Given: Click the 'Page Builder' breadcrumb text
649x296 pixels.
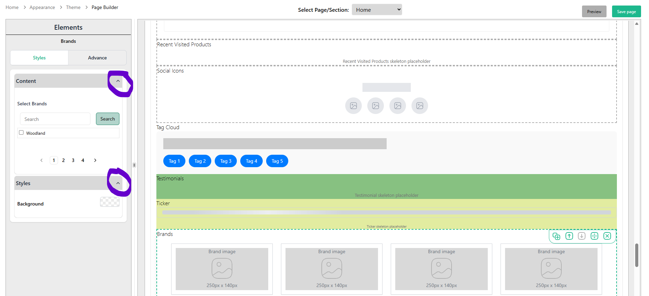Looking at the screenshot, I should click(105, 7).
